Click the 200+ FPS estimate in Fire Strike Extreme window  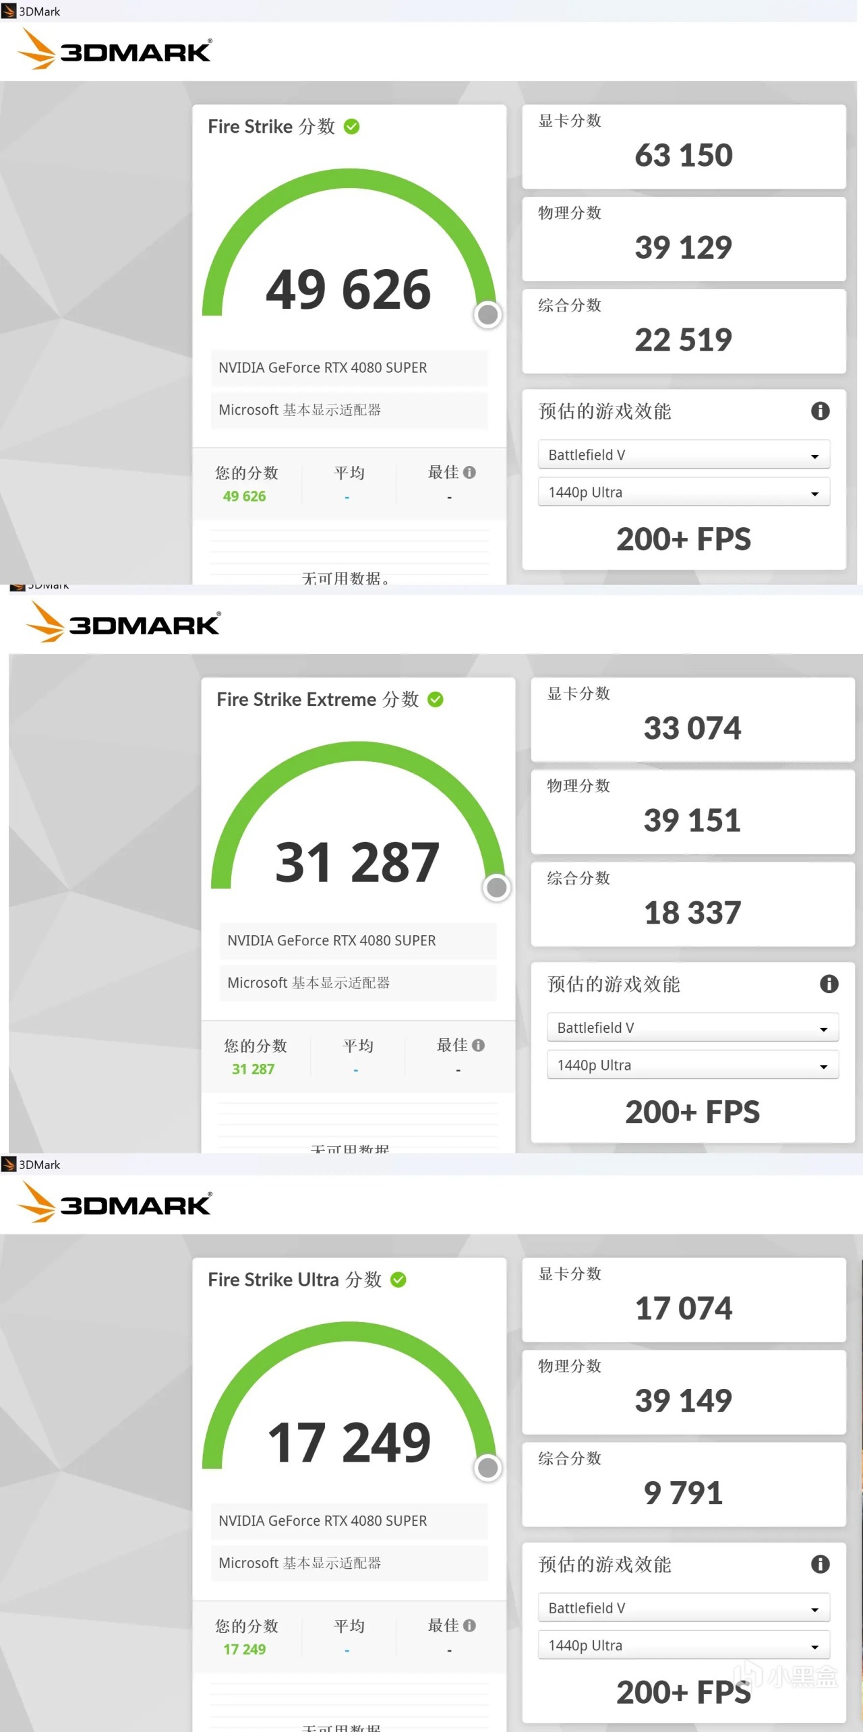point(692,1113)
